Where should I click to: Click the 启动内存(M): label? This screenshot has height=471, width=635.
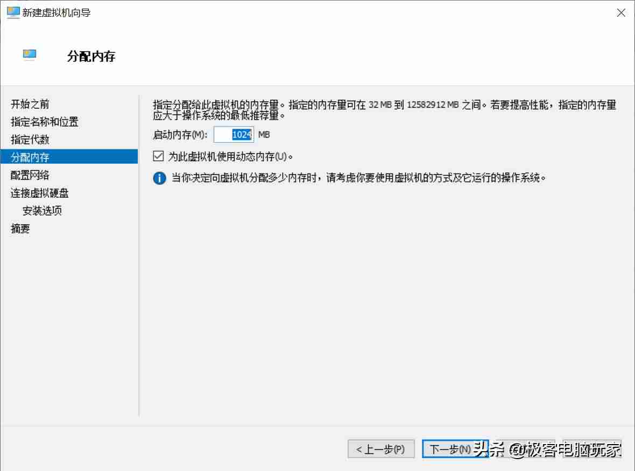[180, 135]
